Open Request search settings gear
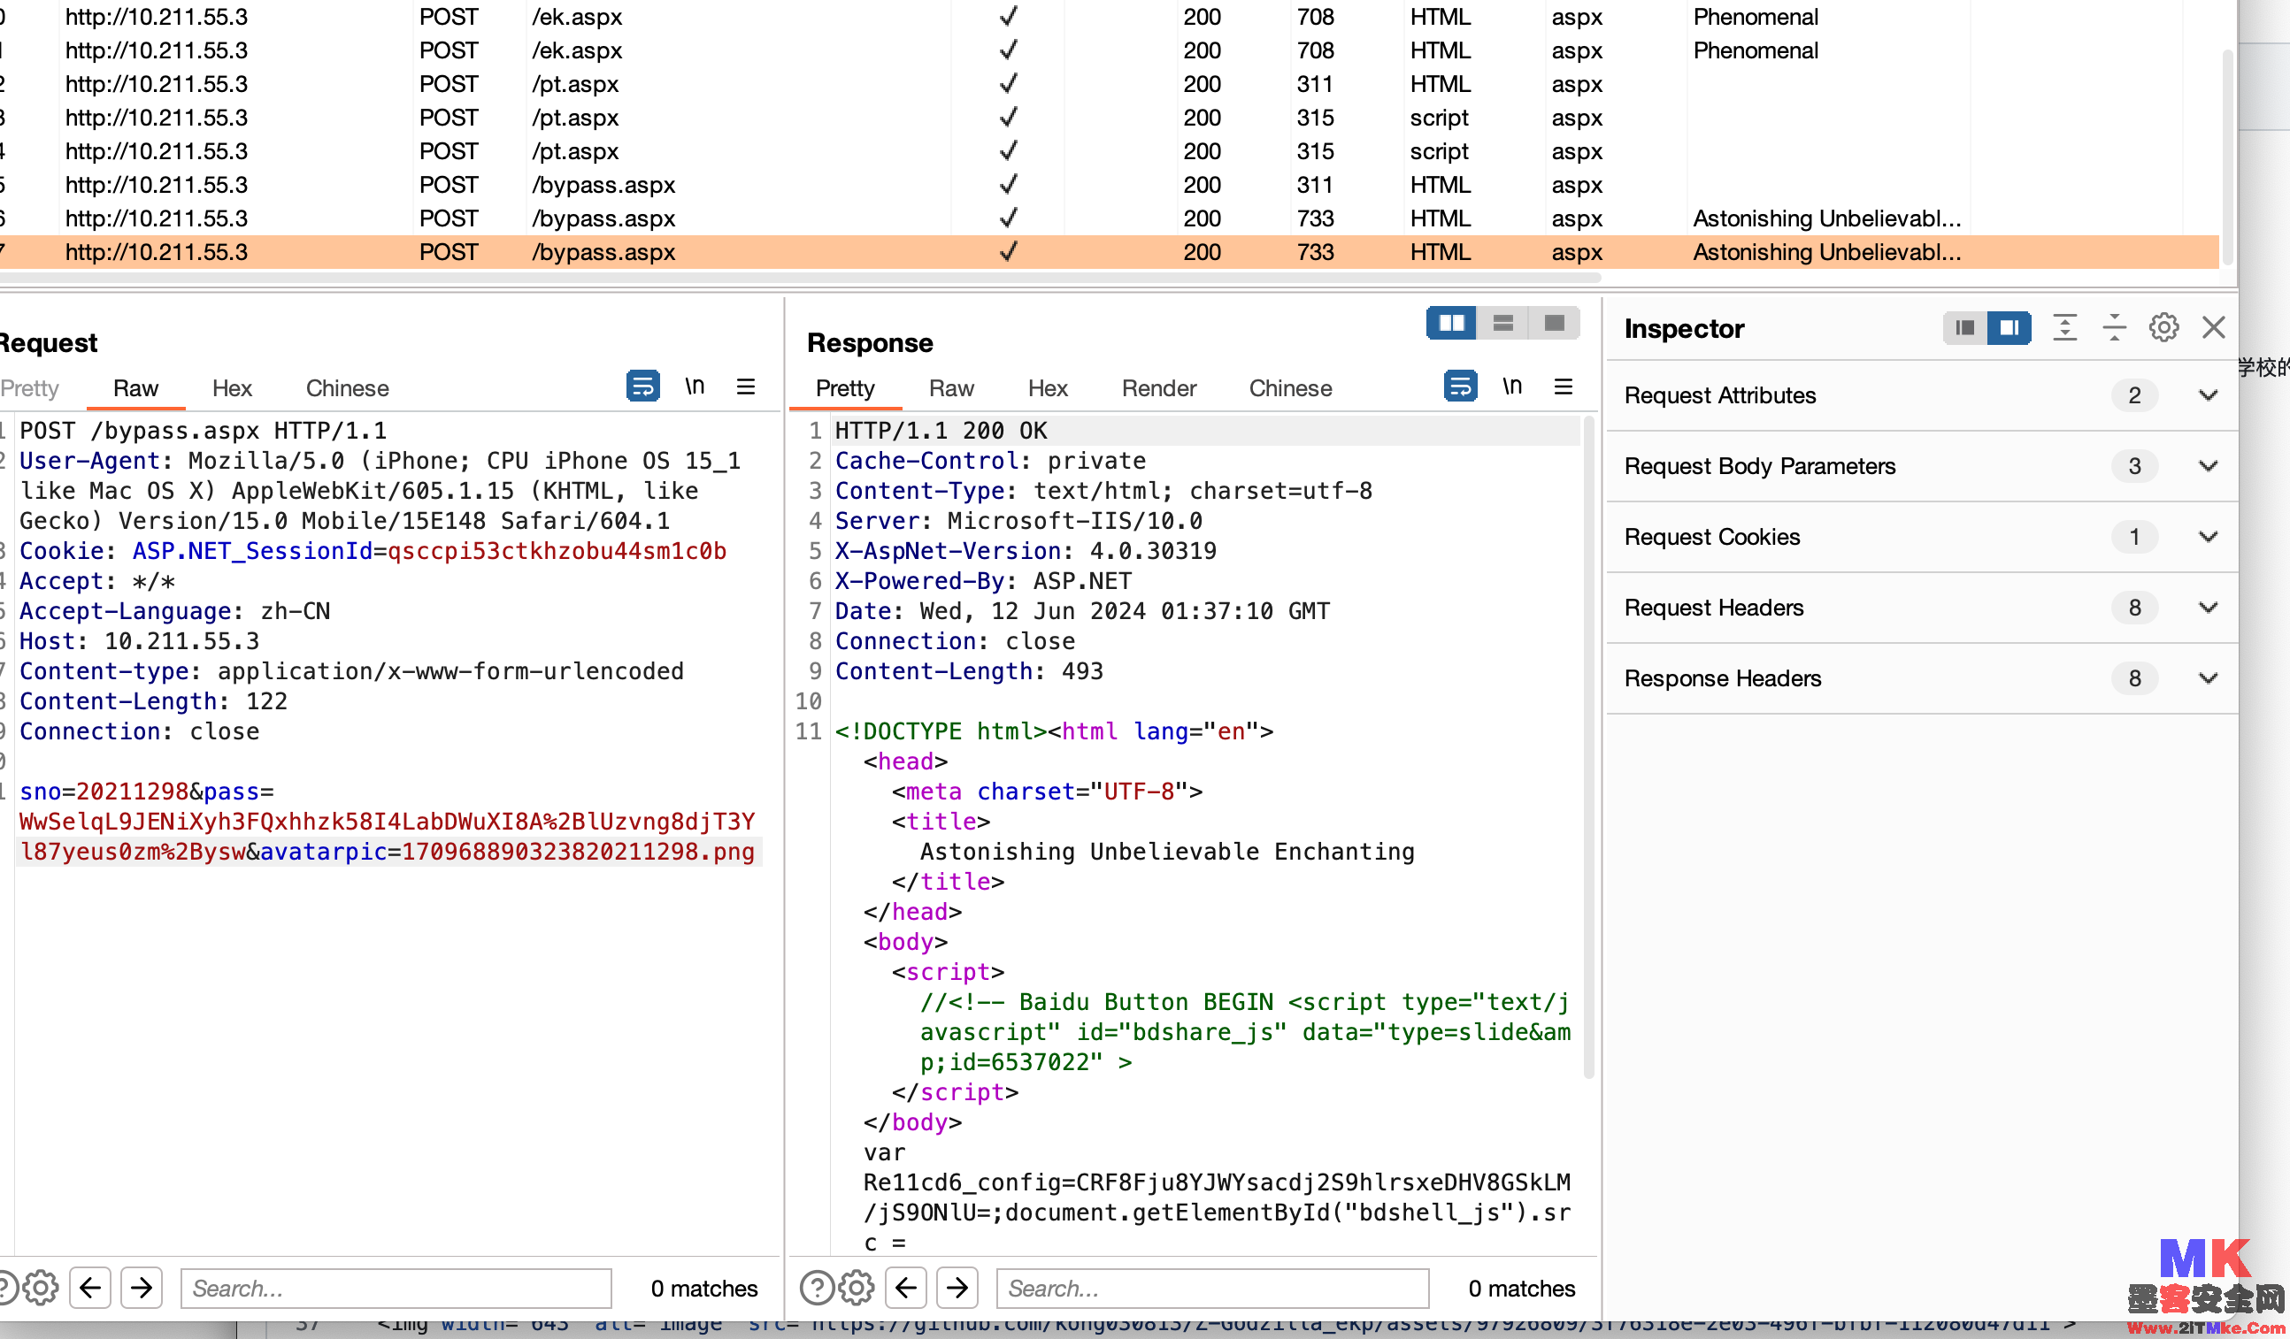2290x1339 pixels. [x=40, y=1287]
